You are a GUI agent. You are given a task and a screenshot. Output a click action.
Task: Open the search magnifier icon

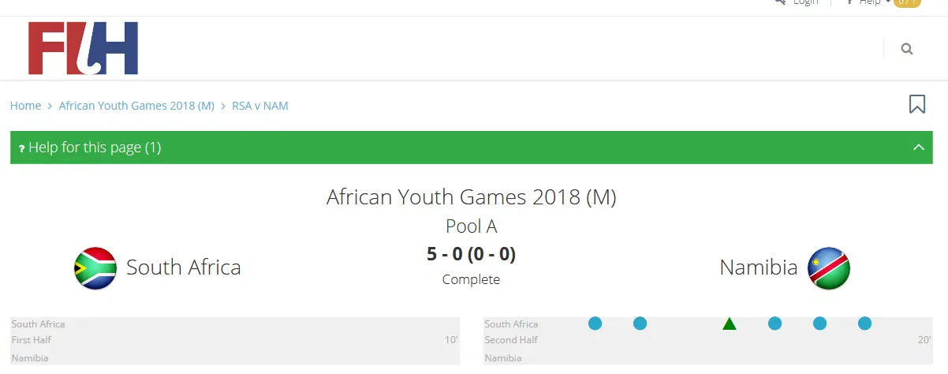[906, 49]
